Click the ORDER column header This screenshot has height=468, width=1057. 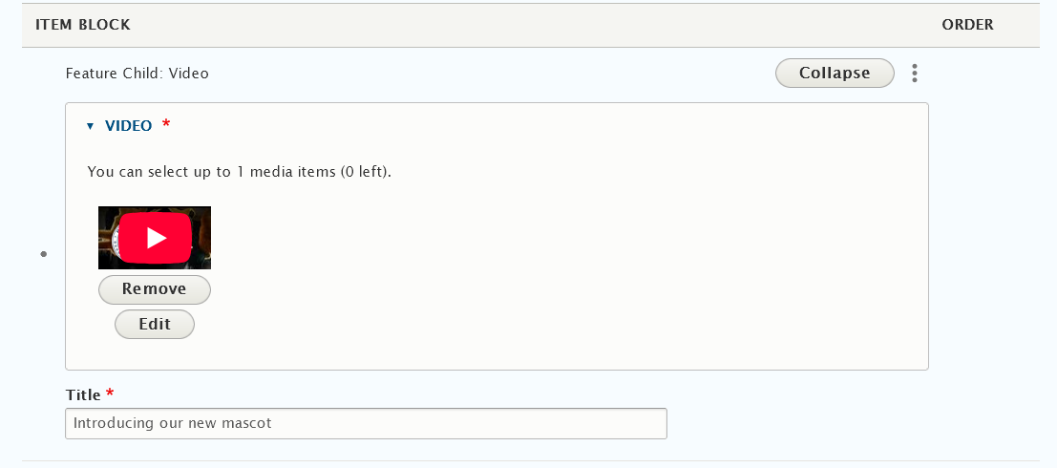pyautogui.click(x=967, y=25)
